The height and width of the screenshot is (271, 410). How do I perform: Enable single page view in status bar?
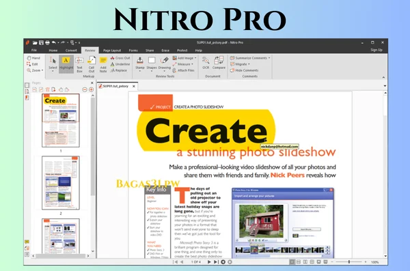click(x=292, y=262)
